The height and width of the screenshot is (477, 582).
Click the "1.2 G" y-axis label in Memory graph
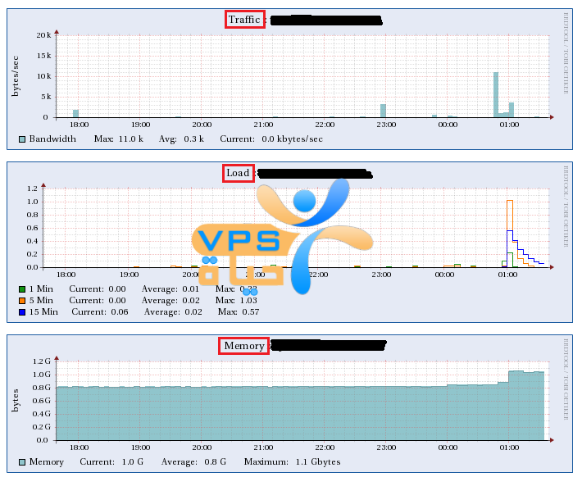tap(42, 361)
